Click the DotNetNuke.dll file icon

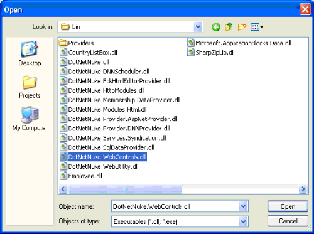[x=63, y=62]
